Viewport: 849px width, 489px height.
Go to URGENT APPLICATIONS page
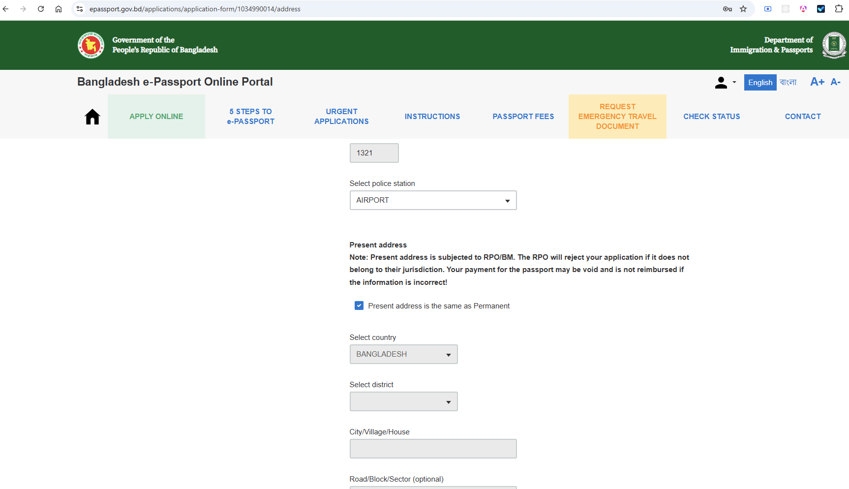point(341,117)
